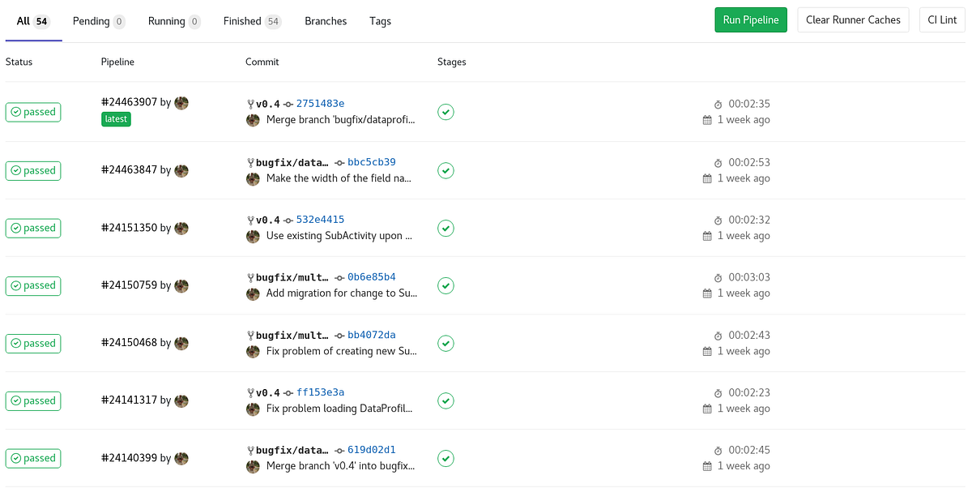The width and height of the screenshot is (972, 488).
Task: Click the branch icon next to bugfix/mult…
Action: pos(251,276)
